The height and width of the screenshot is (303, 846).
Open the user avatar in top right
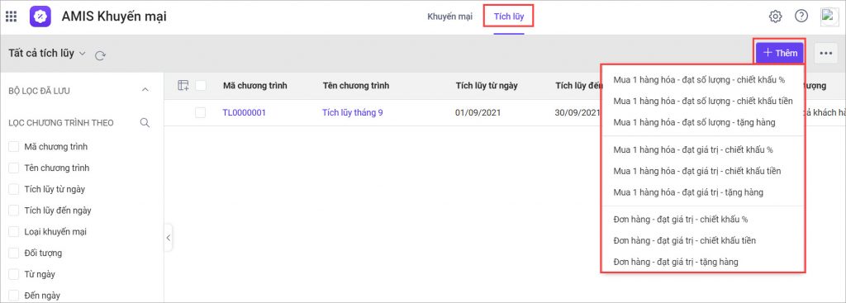829,17
